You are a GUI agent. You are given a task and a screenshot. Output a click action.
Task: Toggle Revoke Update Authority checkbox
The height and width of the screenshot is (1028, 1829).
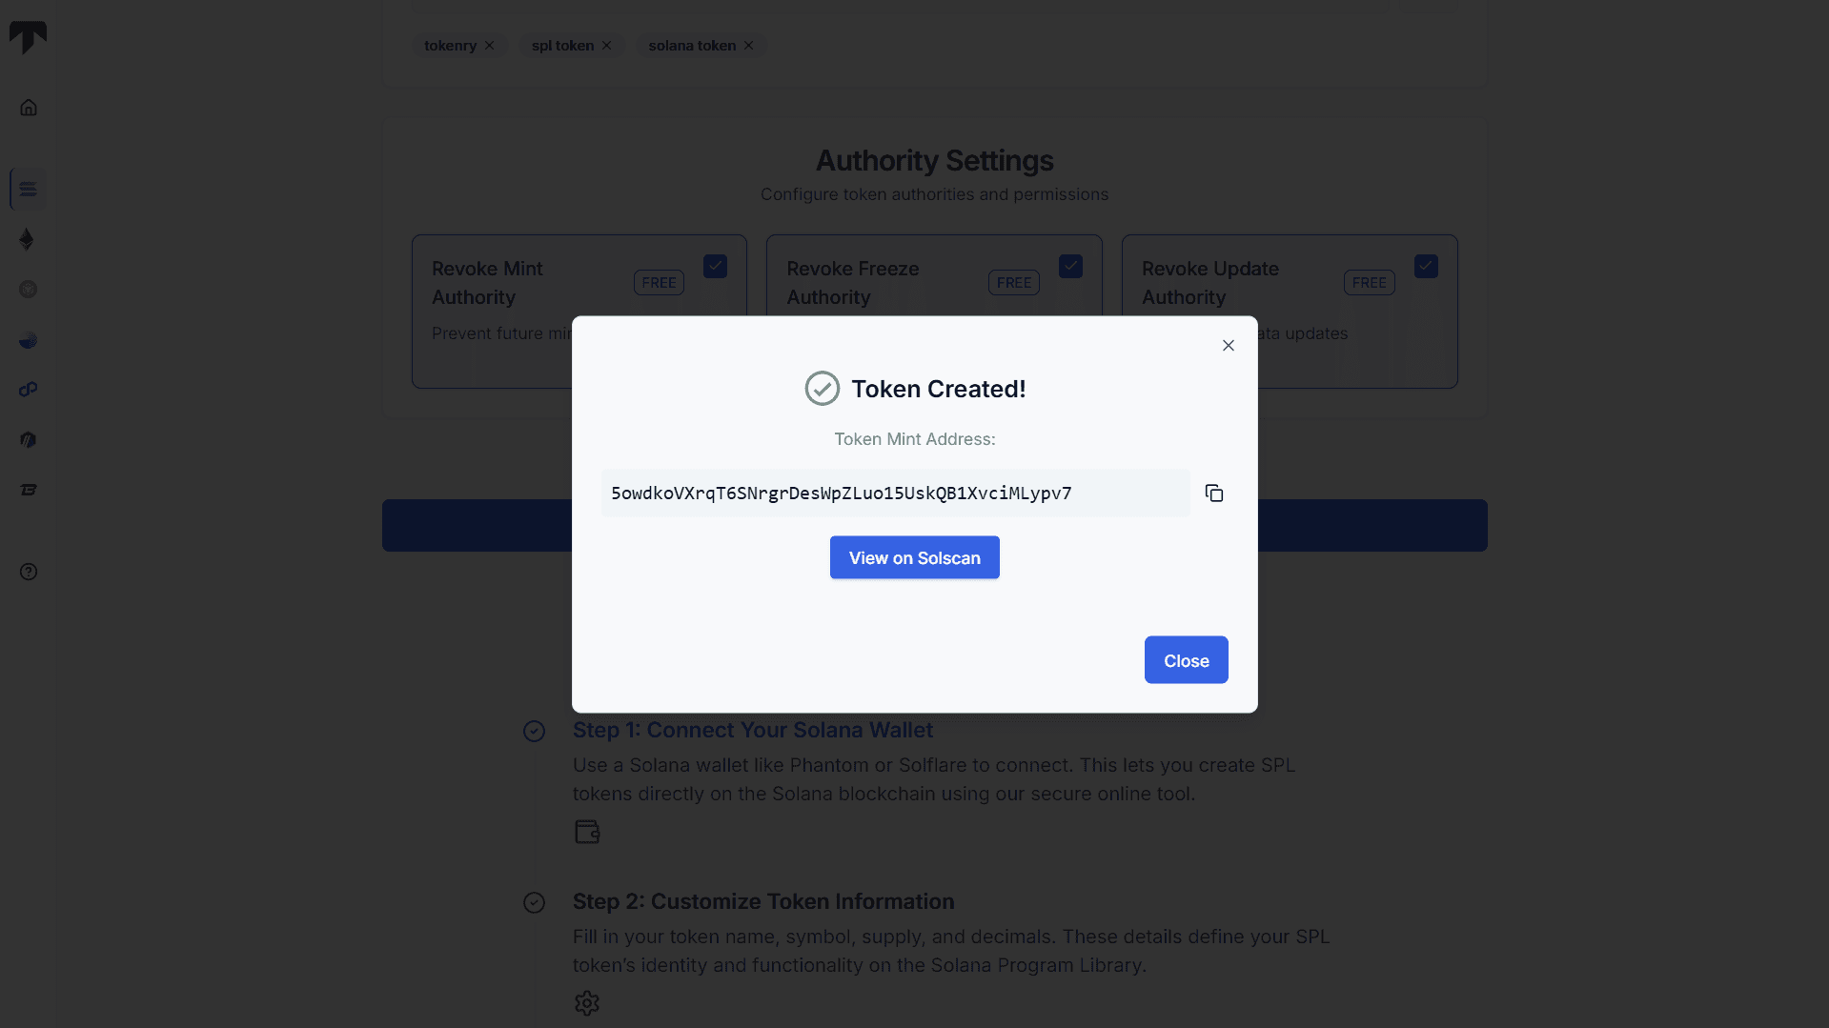(1426, 267)
